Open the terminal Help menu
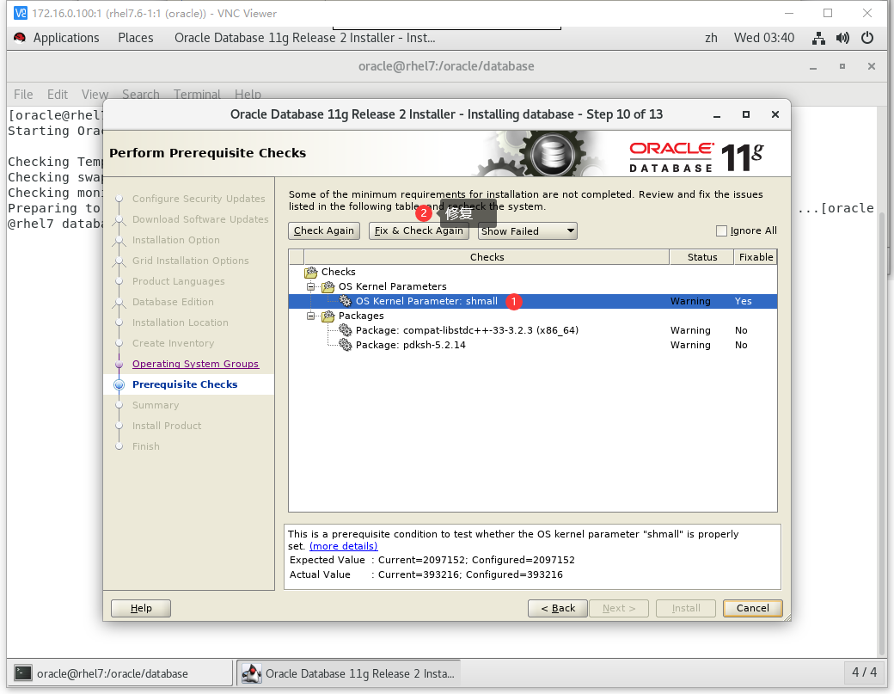894x694 pixels. (x=248, y=94)
